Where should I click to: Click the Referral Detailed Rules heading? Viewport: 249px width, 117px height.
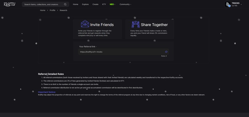(x=51, y=74)
